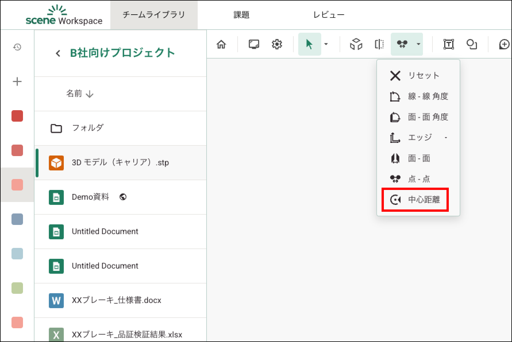Choose 中心距離 from the measurement menu
This screenshot has height=342, width=512.
pos(415,200)
